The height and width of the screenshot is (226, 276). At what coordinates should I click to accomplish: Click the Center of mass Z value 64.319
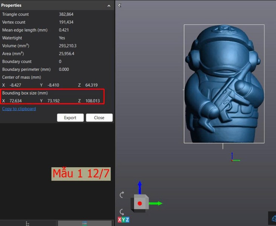click(91, 85)
